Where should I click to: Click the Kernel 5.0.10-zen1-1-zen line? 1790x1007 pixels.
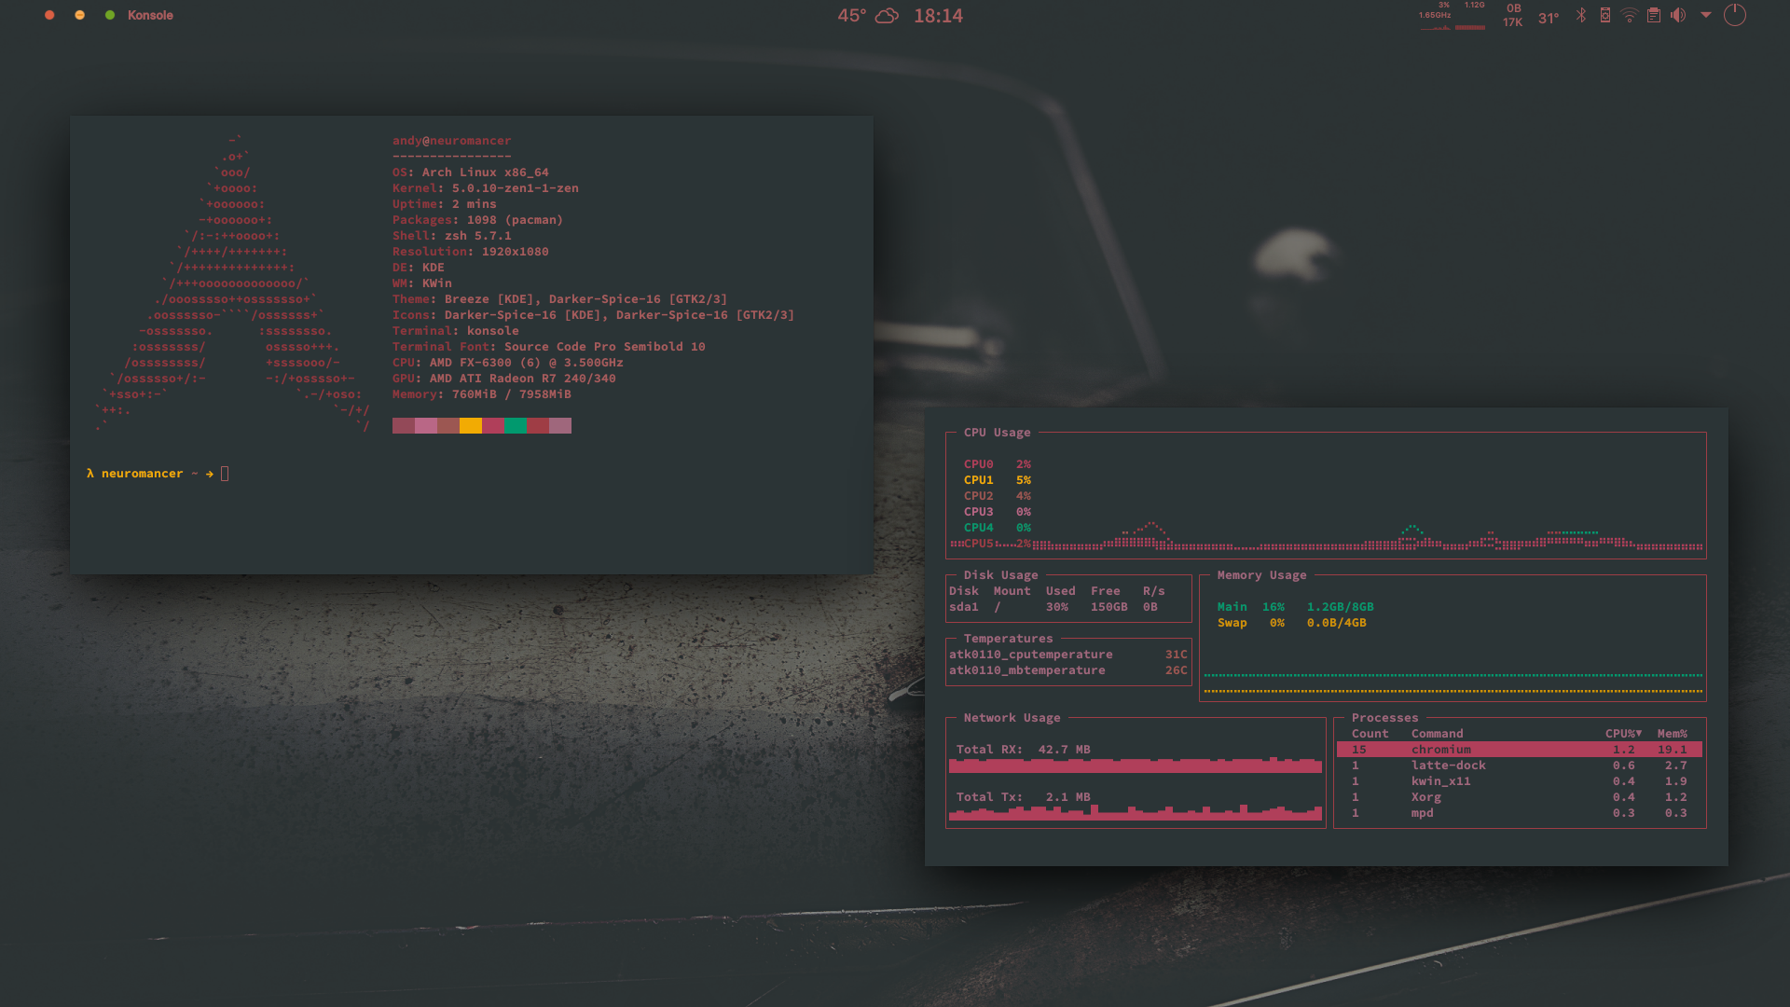486,188
